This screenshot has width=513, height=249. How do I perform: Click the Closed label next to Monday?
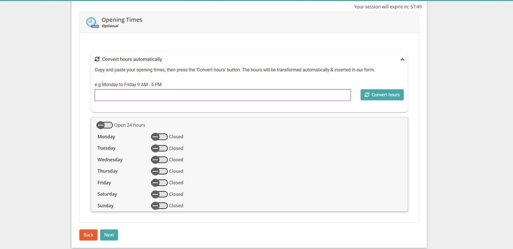(x=176, y=136)
